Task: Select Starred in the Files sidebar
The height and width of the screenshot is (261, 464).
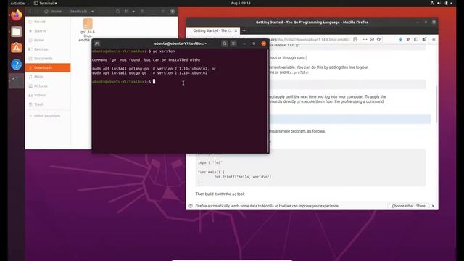Action: pyautogui.click(x=48, y=31)
